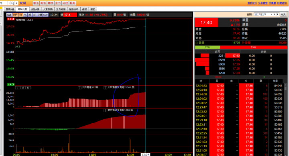Click the date field showing 2017/12/7
Image resolution: width=289 pixels, height=156 pixels.
point(262,14)
